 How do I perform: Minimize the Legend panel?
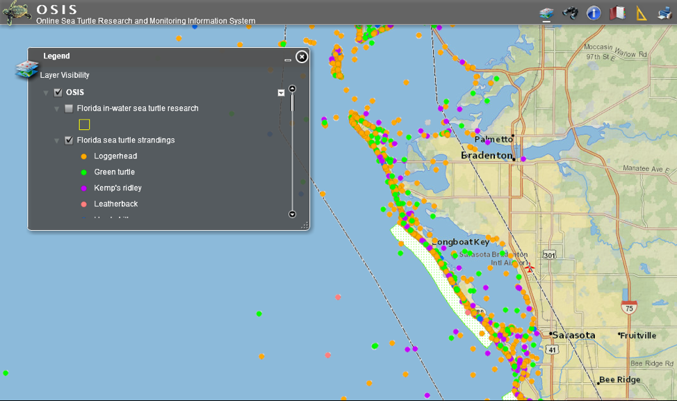click(288, 60)
